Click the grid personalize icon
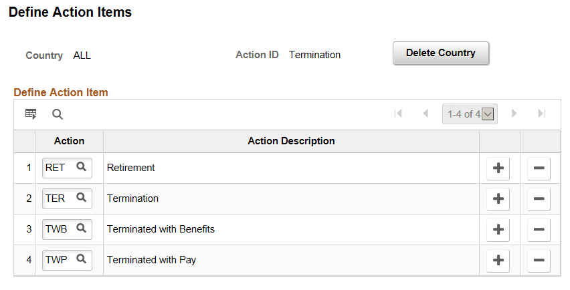This screenshot has height=290, width=570. tap(31, 114)
